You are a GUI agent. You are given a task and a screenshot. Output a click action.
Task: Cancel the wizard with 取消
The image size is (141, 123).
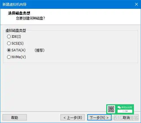(x=126, y=118)
